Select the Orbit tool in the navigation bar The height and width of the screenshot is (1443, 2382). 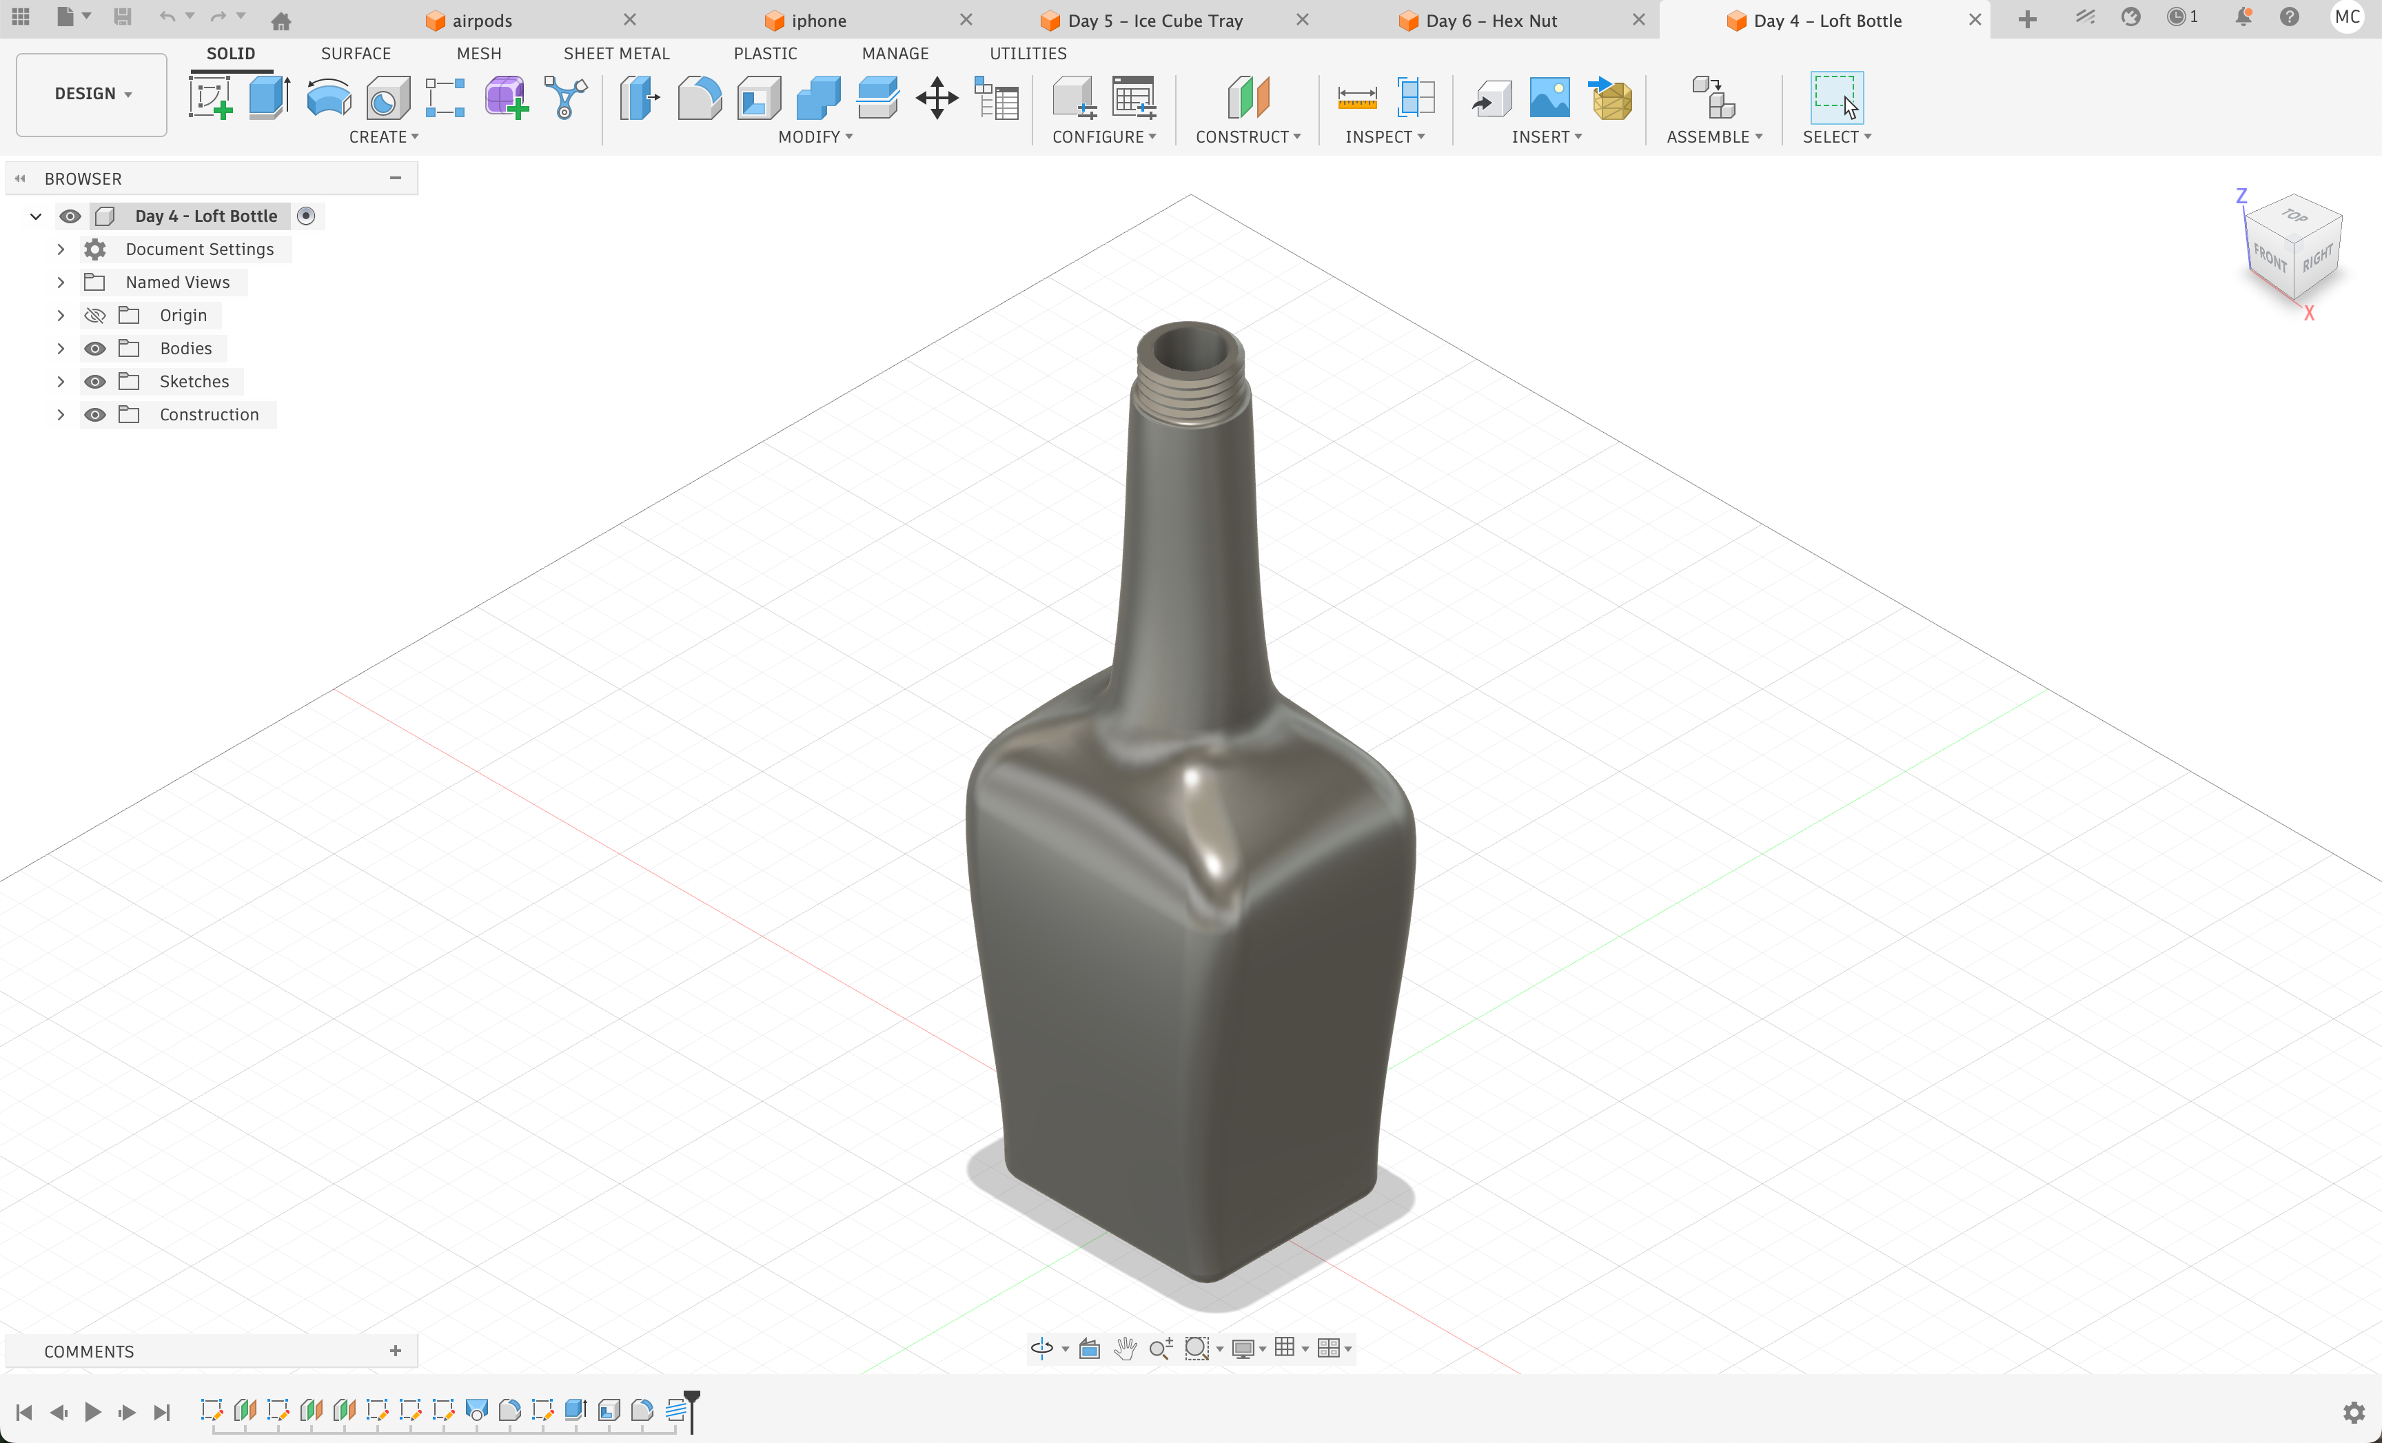coord(1042,1347)
